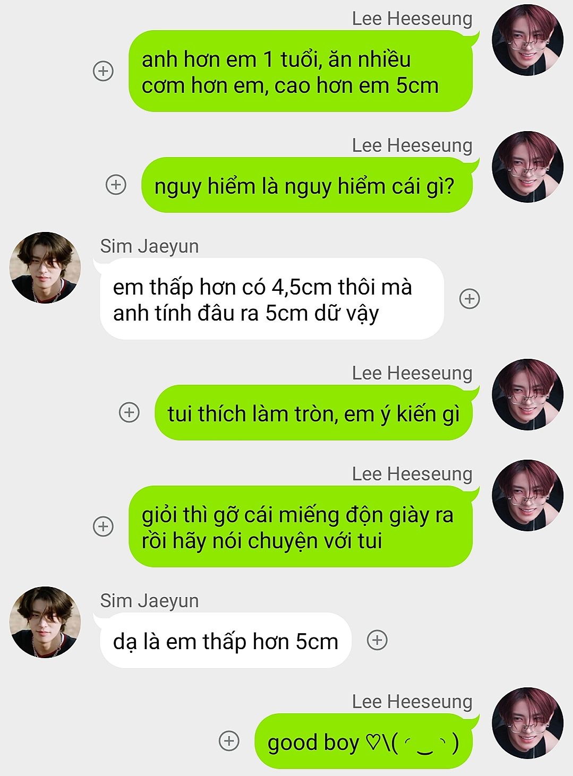Viewport: 573px width, 776px height.
Task: Click plus icon beside 'giỏi thì gỡ cái miếng' message
Action: (103, 527)
